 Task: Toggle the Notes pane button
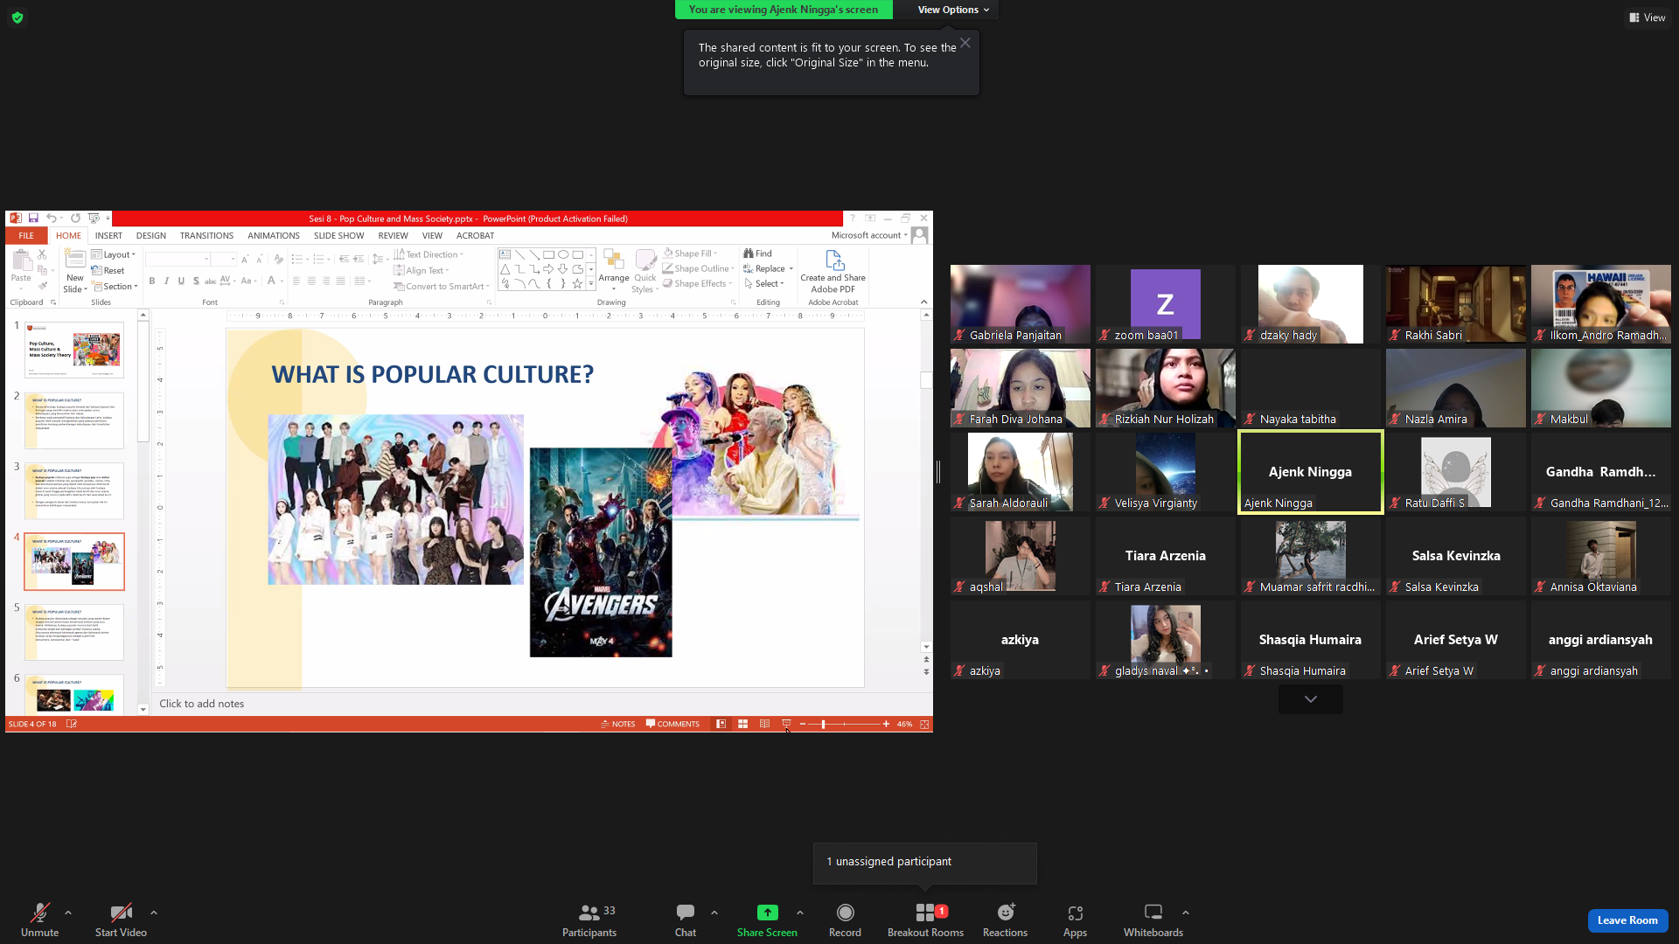tap(618, 724)
